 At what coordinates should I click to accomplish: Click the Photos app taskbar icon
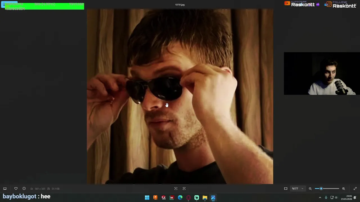(x=213, y=198)
